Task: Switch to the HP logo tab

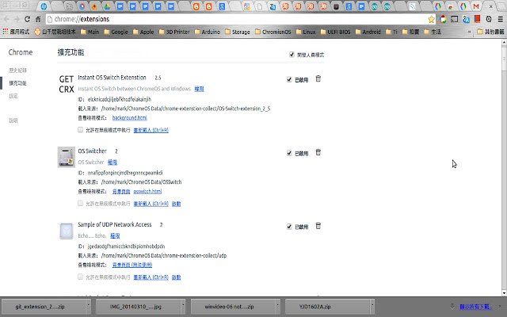Action: coord(44,6)
